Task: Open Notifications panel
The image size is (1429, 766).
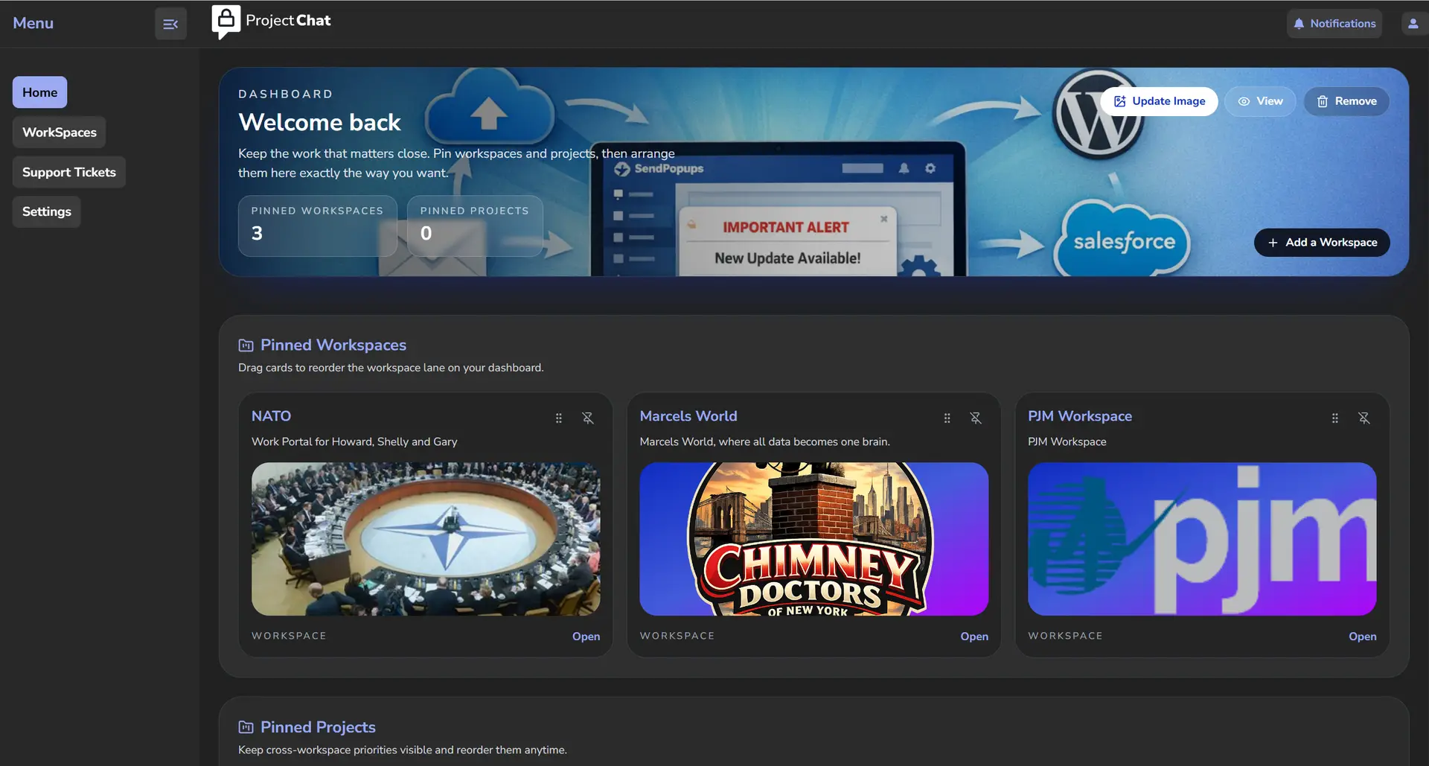Action: pos(1334,24)
